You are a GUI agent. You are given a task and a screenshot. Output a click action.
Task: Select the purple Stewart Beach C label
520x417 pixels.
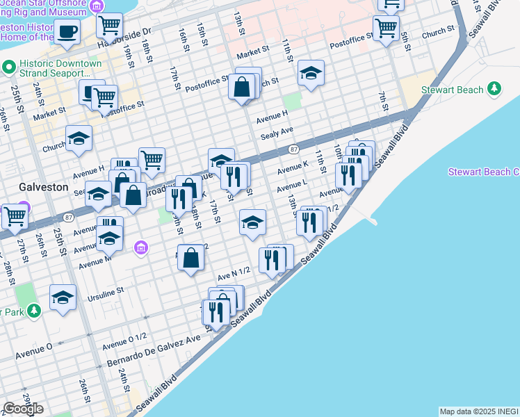click(x=484, y=172)
